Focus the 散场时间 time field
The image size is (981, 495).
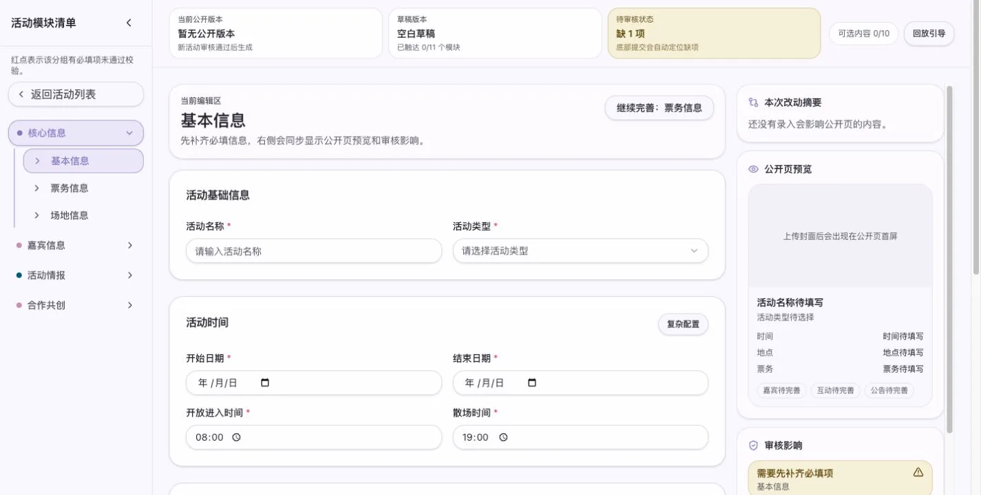[x=580, y=437]
